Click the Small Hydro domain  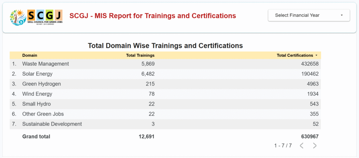click(x=36, y=104)
